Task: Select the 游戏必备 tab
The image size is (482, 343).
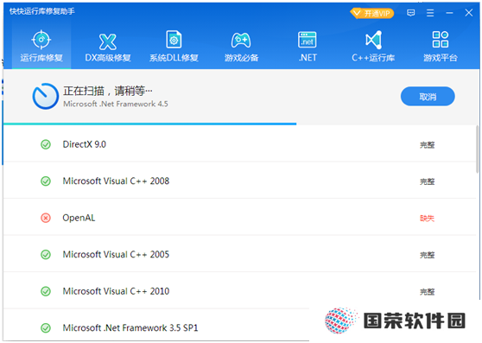Action: pyautogui.click(x=241, y=46)
